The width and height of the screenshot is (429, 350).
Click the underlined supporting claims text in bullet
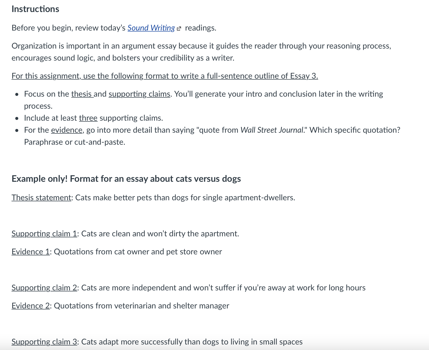(x=139, y=94)
